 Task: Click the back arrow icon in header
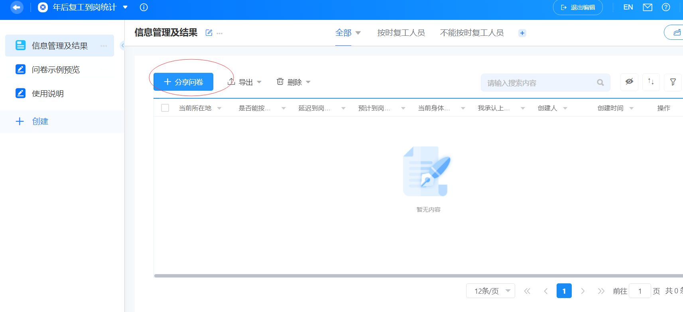[17, 7]
